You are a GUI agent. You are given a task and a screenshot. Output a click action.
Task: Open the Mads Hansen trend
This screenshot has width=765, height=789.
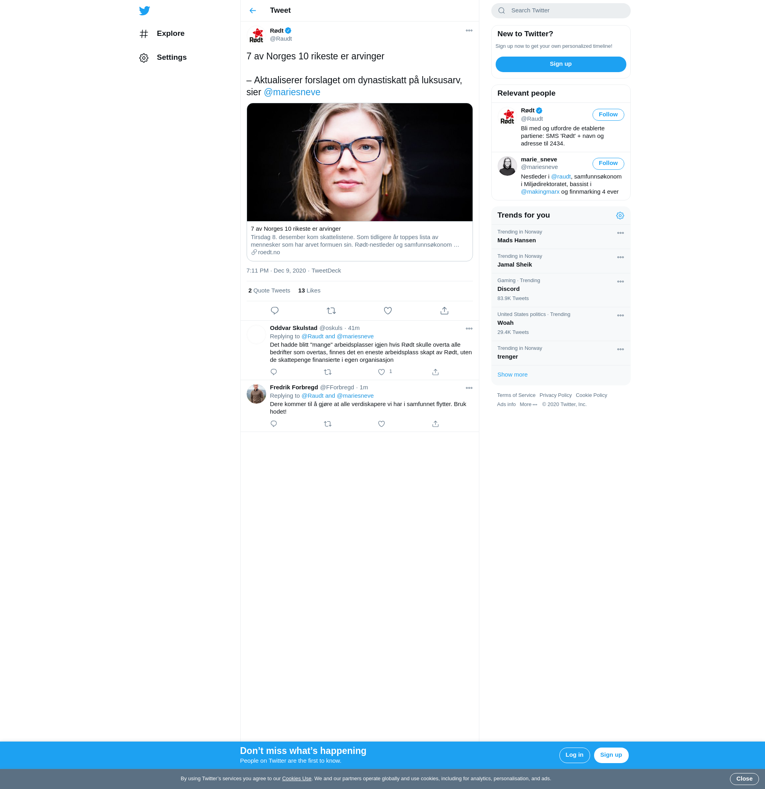561,237
